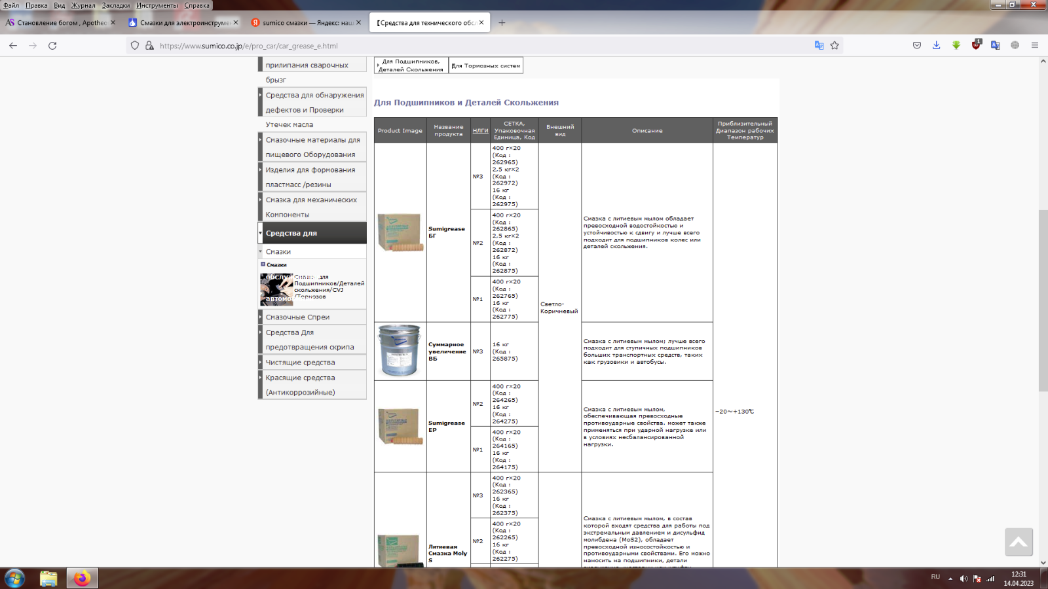Close the 'sumico смазки — Яндекс' tab
The width and height of the screenshot is (1048, 589).
pos(358,22)
